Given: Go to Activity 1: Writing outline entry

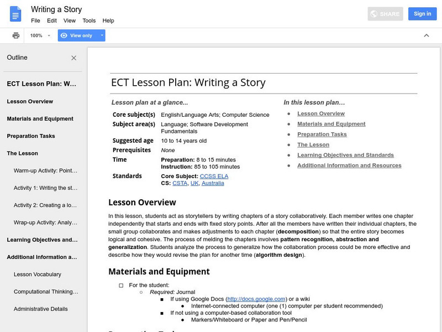Looking at the screenshot, I should [x=45, y=188].
